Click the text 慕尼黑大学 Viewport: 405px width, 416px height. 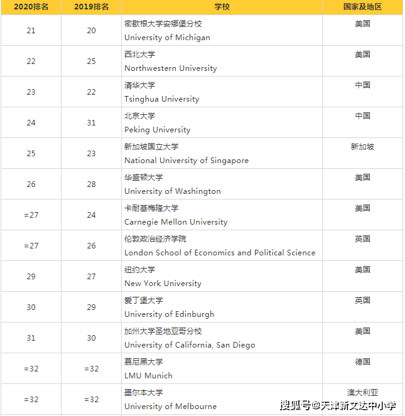144,362
